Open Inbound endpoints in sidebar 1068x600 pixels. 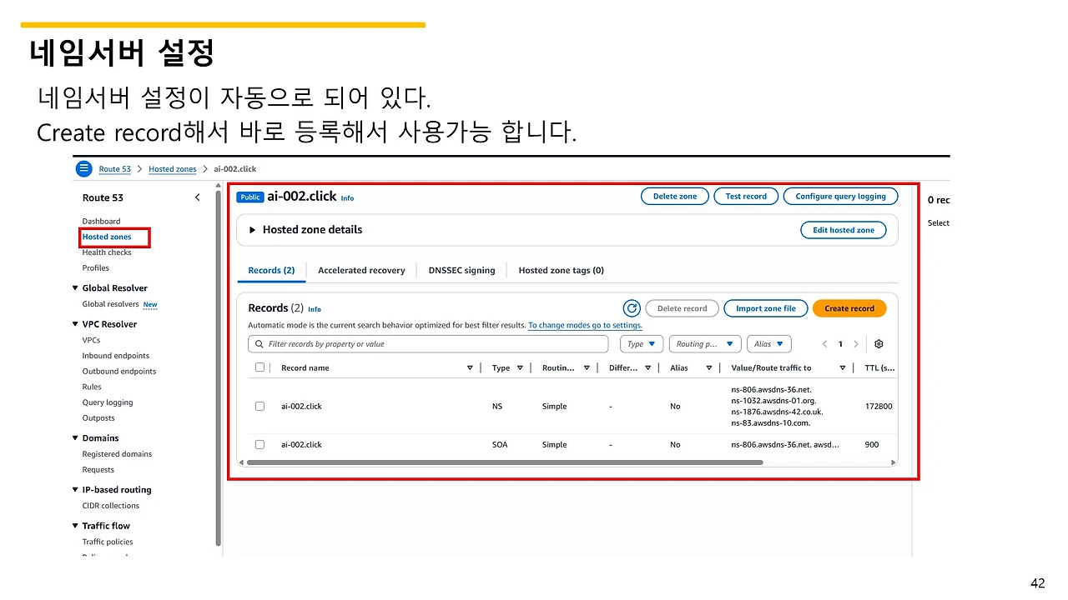116,356
